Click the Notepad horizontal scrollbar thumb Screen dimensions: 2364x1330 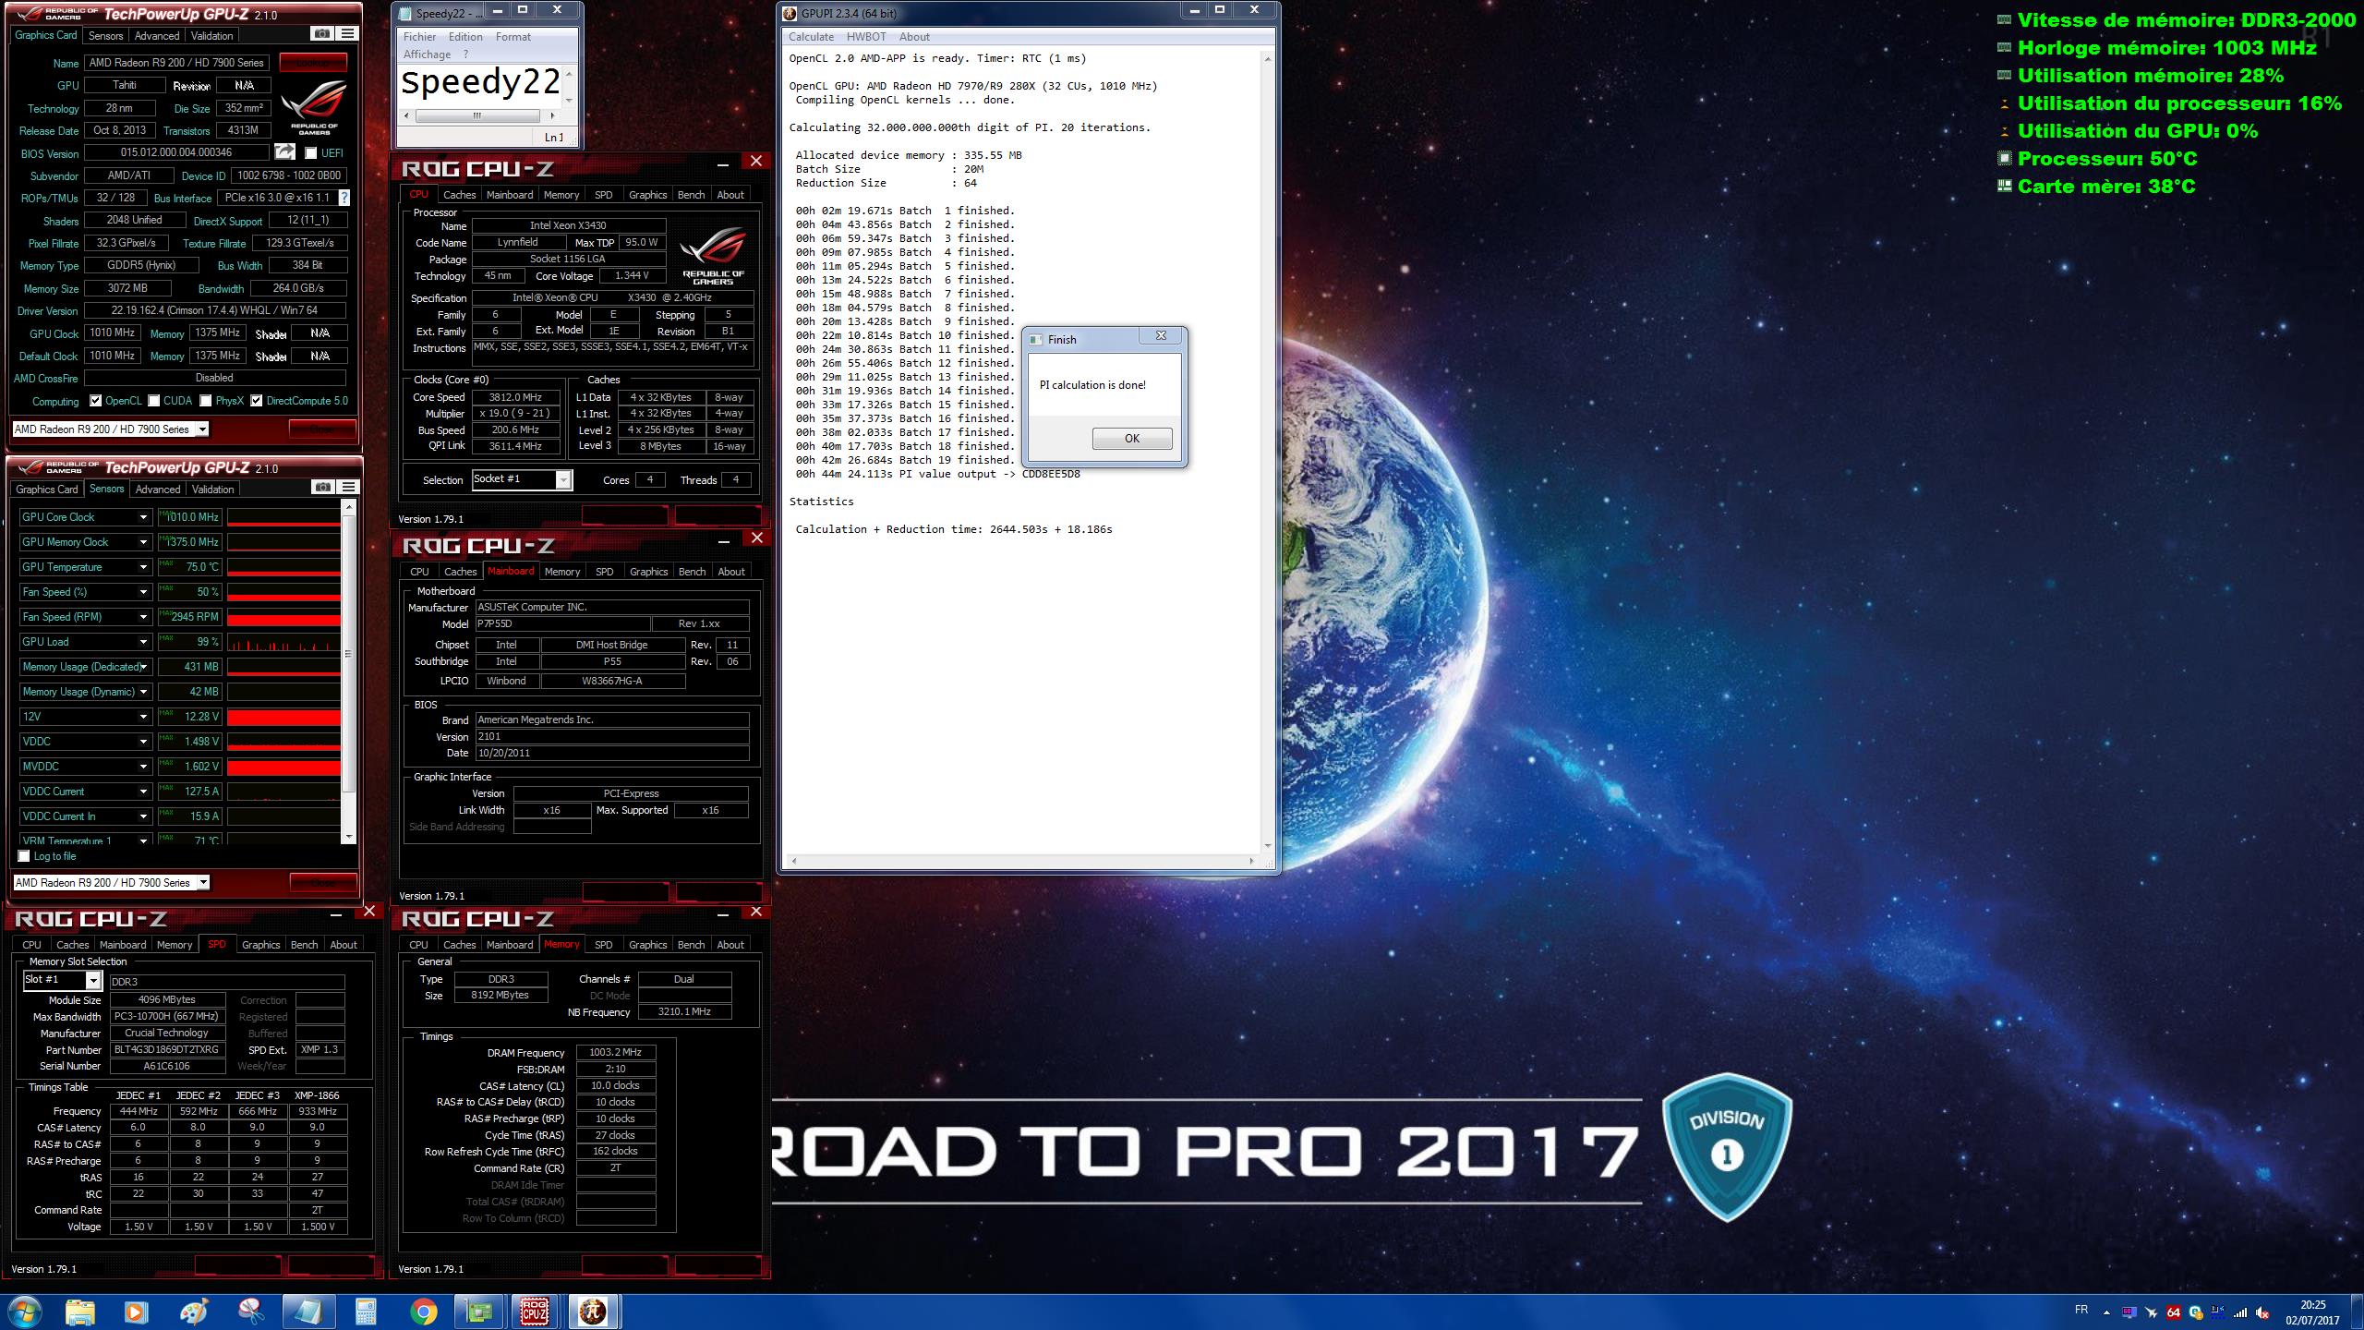477,115
